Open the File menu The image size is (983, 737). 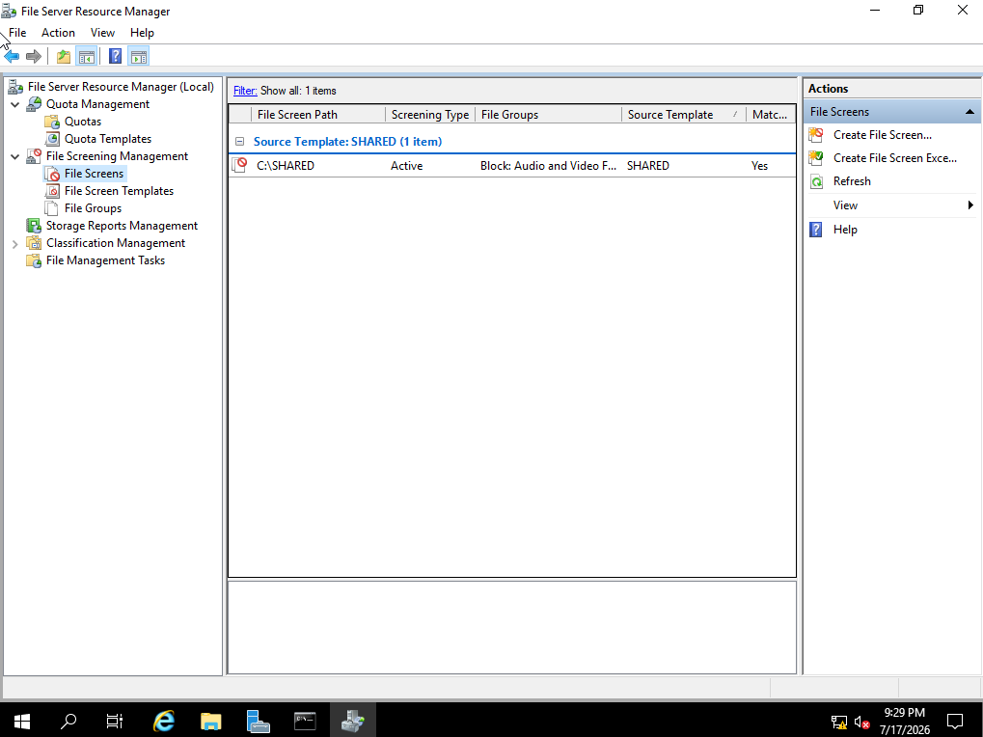pyautogui.click(x=17, y=33)
